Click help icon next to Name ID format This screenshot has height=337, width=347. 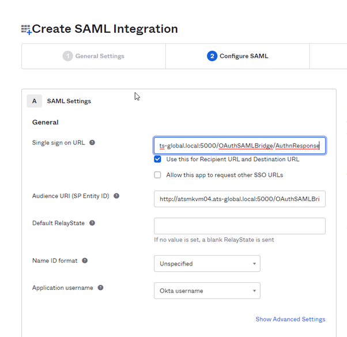85,260
